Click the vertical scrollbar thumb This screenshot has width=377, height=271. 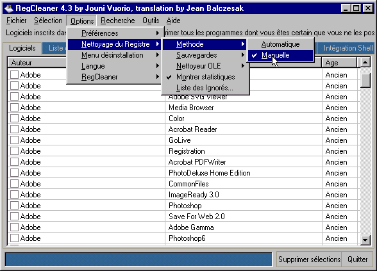click(365, 80)
